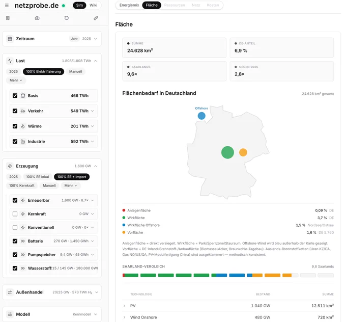This screenshot has width=346, height=322.
Task: Click the green Wirkfläche circle on map
Action: click(227, 152)
